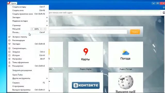165x93 pixels.
Task: Choose Выход из программы
Action: 28,90
